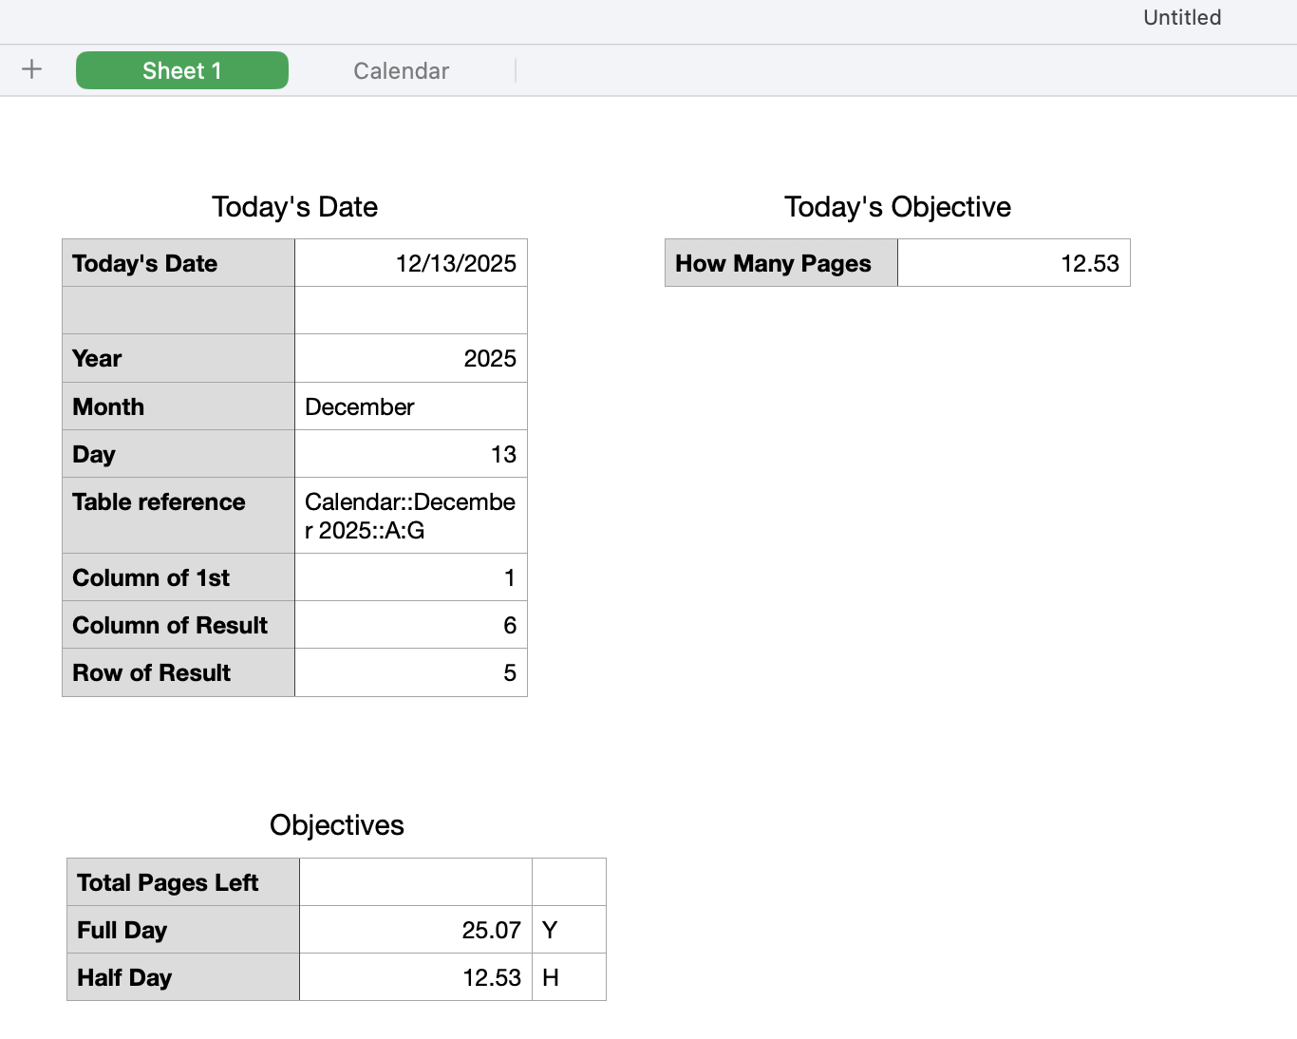
Task: Click the Table reference header cell
Action: tap(179, 516)
